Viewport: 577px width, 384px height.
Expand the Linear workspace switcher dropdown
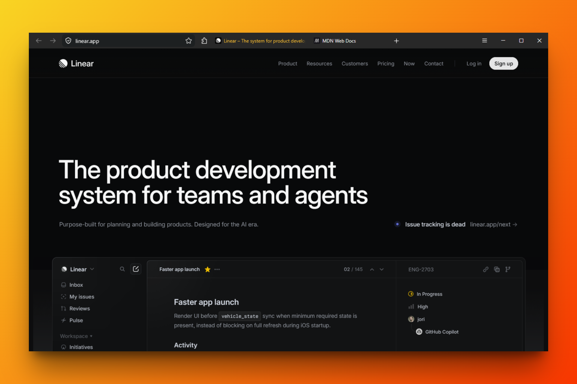pos(92,269)
